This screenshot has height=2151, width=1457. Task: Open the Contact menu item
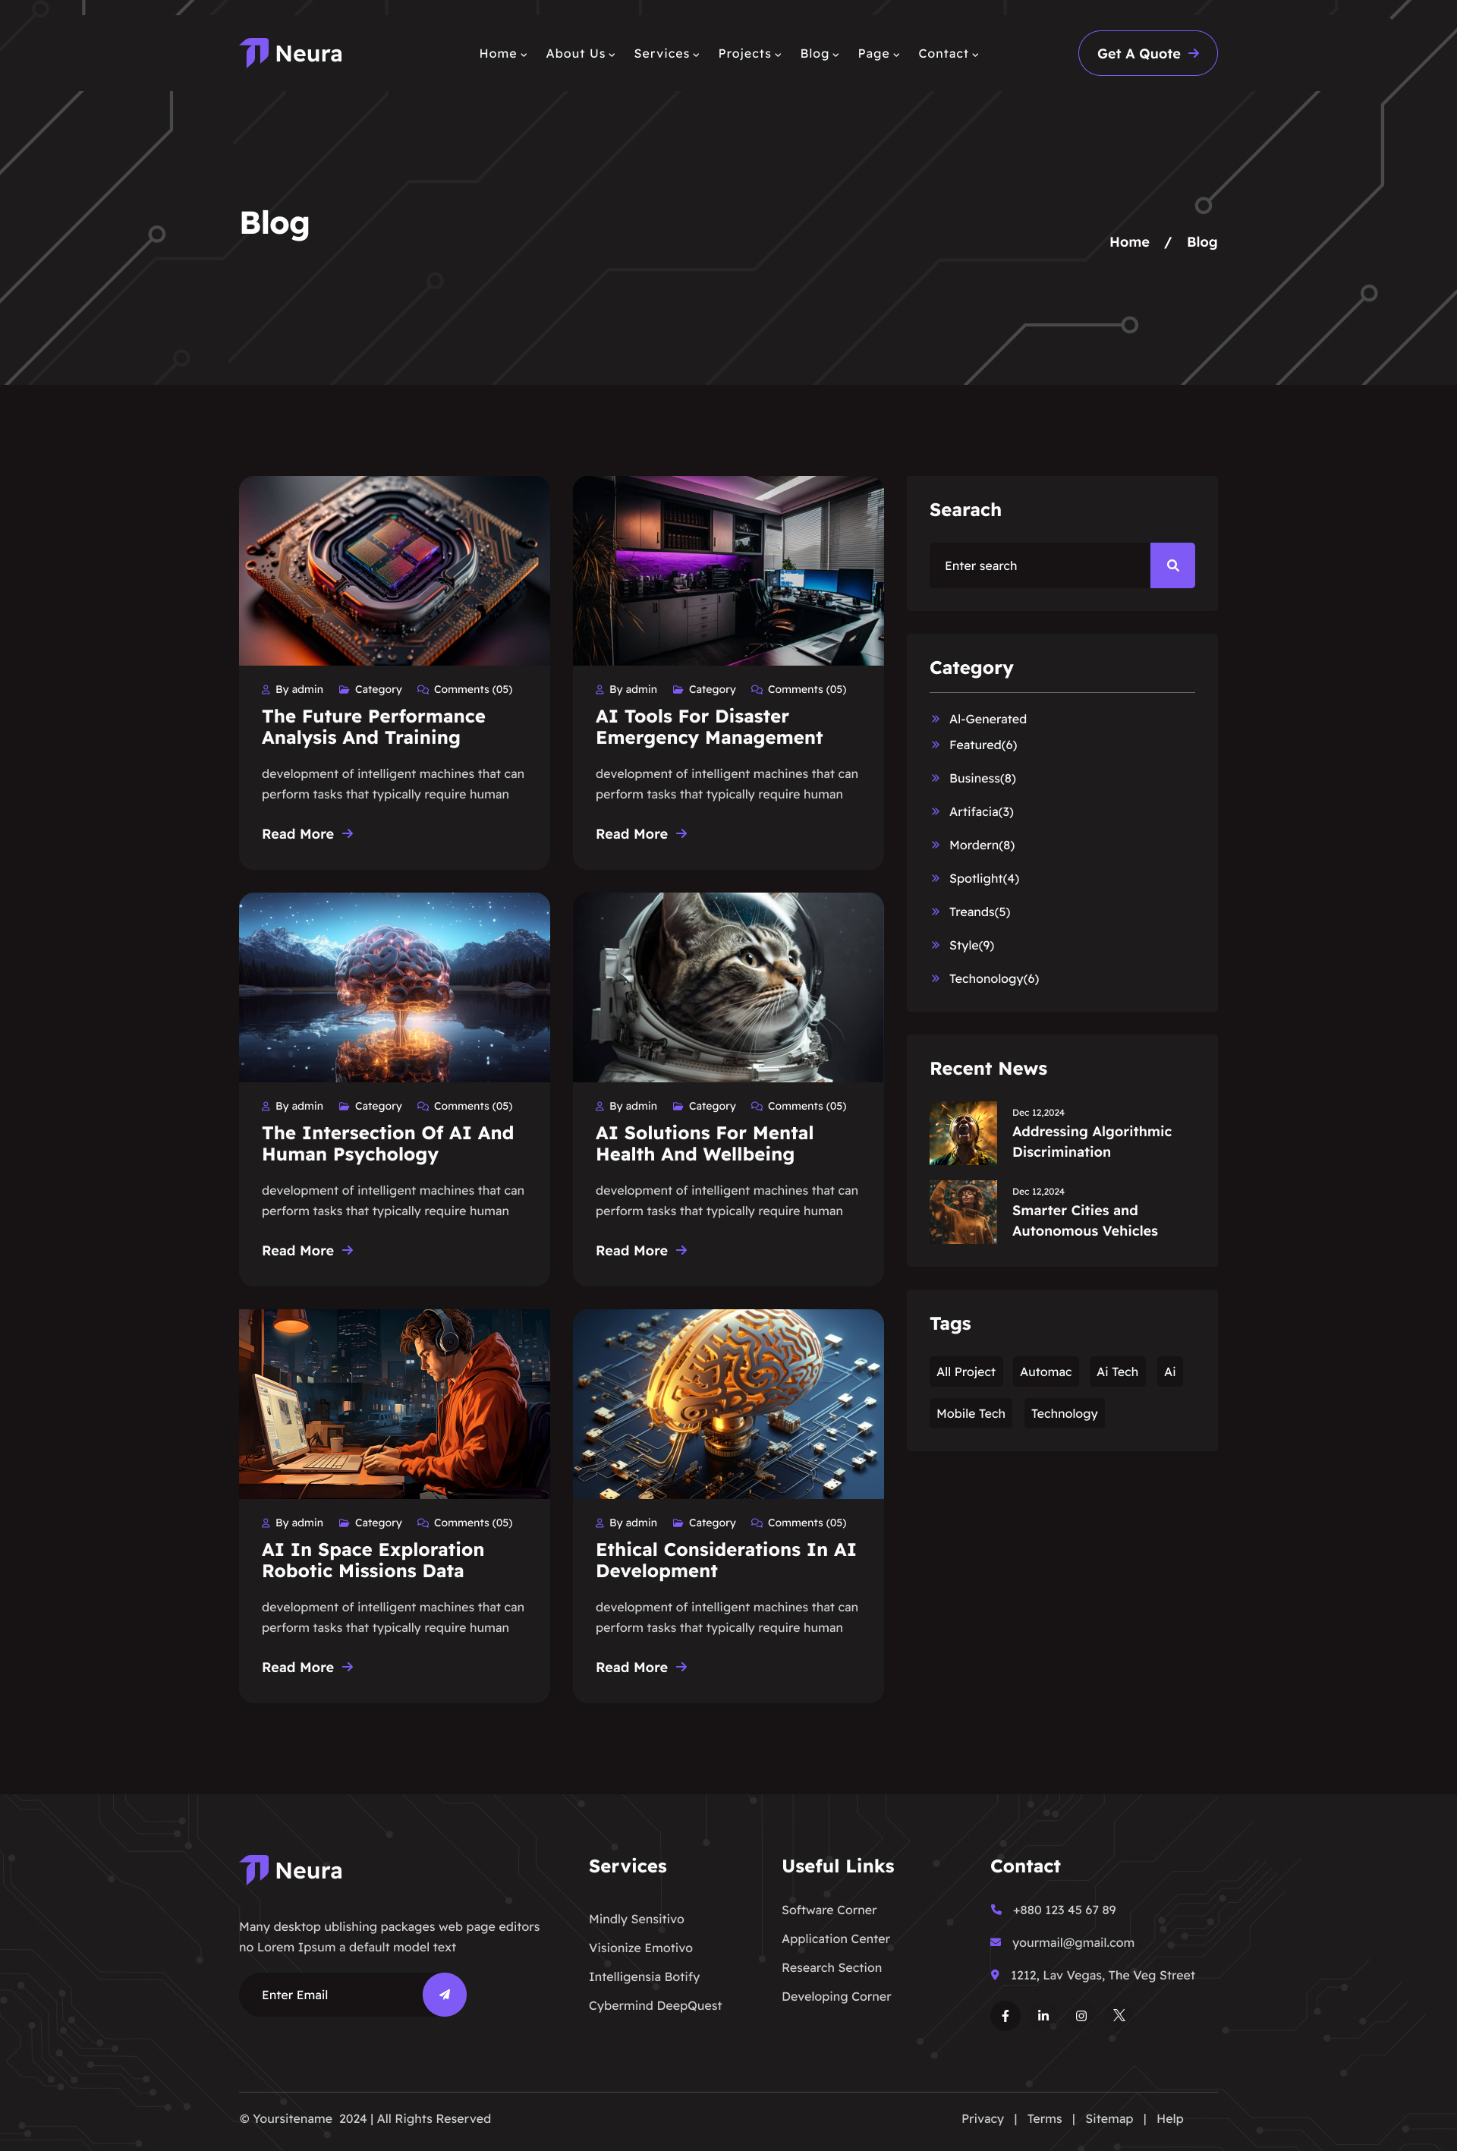(946, 54)
